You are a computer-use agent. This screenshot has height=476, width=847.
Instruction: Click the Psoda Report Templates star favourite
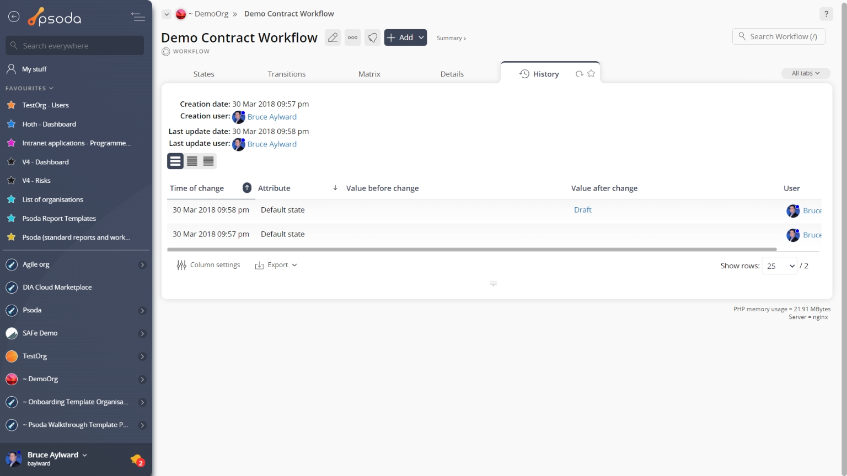click(11, 218)
